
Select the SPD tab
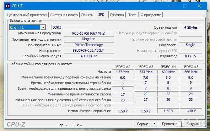click(x=101, y=14)
